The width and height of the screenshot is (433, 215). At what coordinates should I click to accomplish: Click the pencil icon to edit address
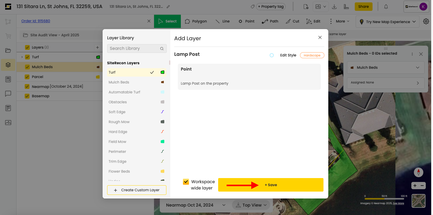[x=168, y=7]
